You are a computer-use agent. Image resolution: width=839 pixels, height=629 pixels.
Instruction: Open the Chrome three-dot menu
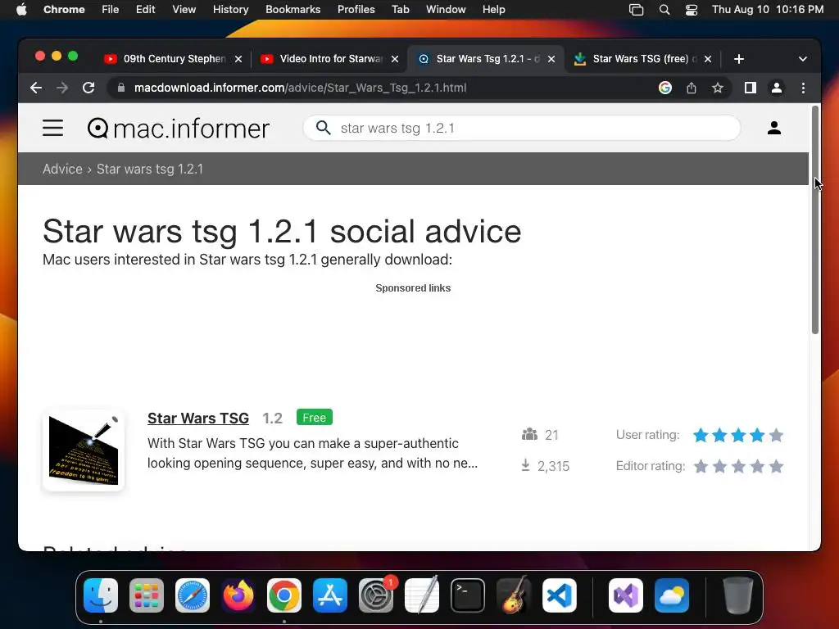803,88
